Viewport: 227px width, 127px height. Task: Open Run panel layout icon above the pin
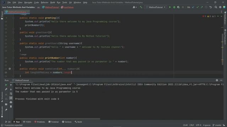click(x=6, y=104)
